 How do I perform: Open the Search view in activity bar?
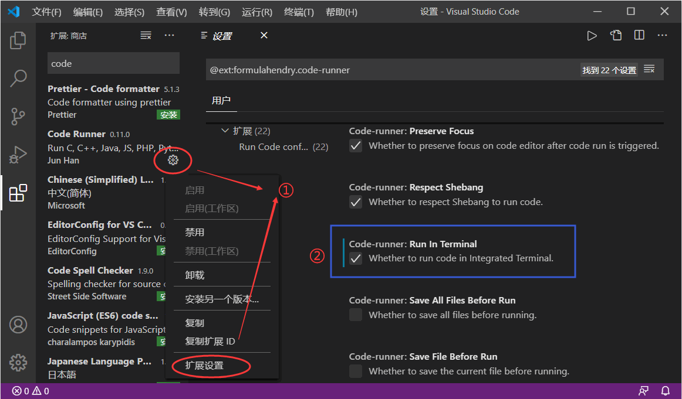coord(18,78)
